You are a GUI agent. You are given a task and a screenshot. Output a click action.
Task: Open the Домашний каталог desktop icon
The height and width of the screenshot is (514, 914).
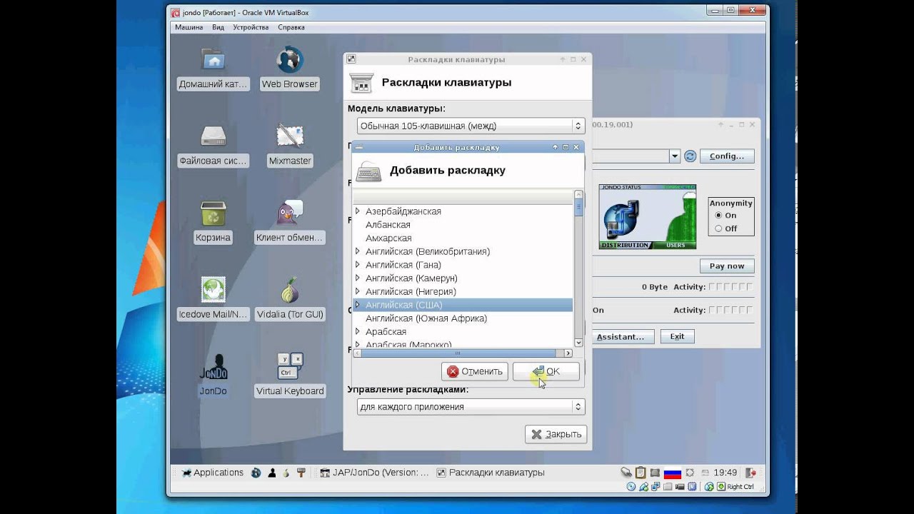(213, 69)
